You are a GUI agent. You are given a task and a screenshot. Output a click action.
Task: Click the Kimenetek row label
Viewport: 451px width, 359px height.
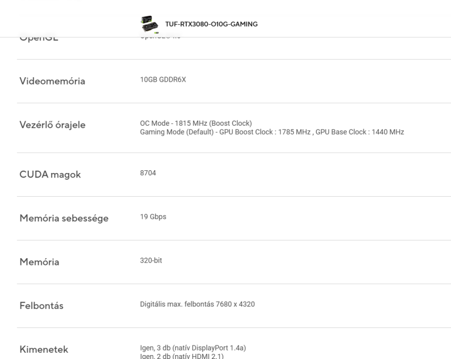tap(44, 349)
